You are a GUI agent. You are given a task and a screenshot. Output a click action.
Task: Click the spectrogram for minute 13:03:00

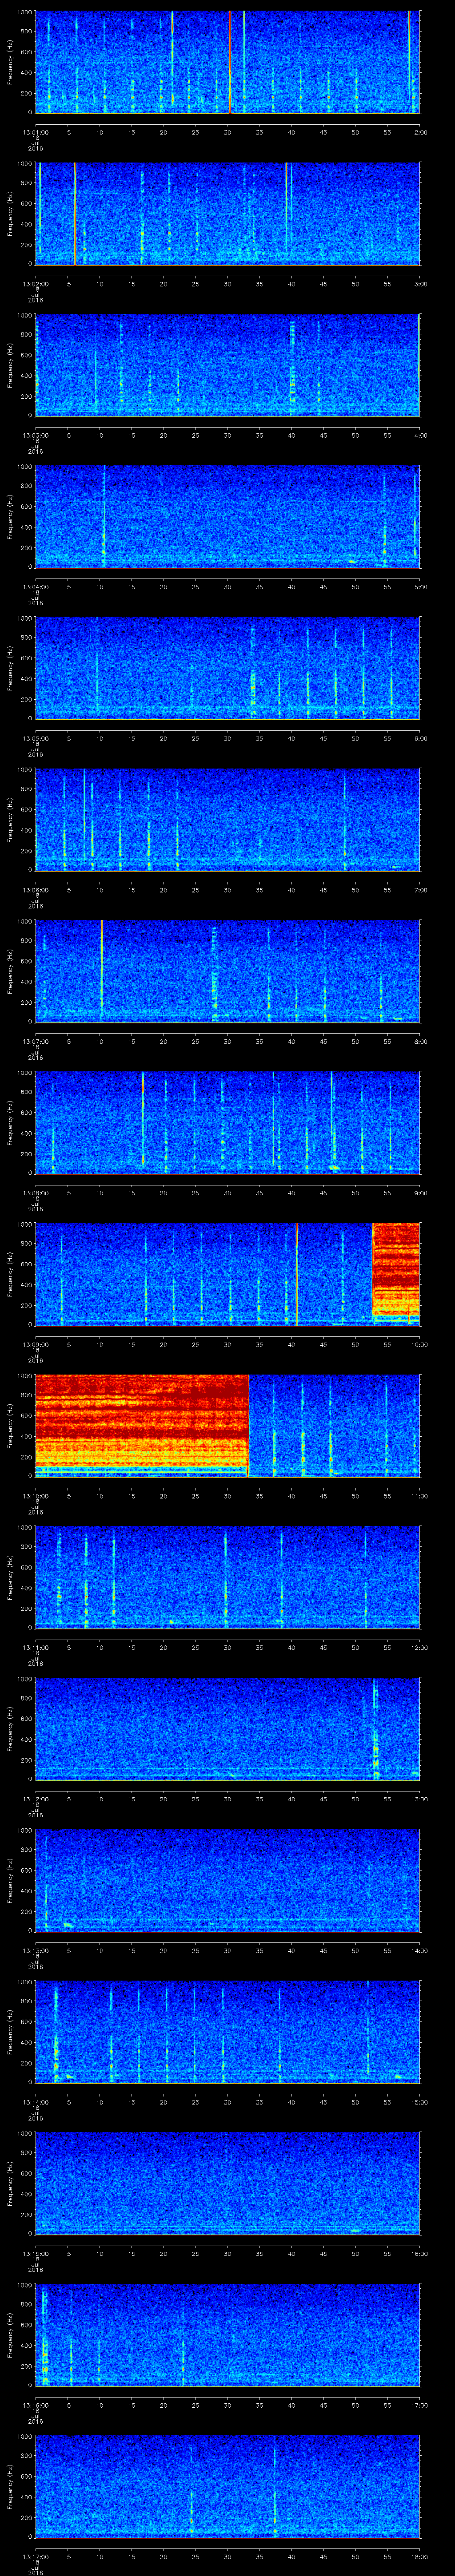[228, 365]
